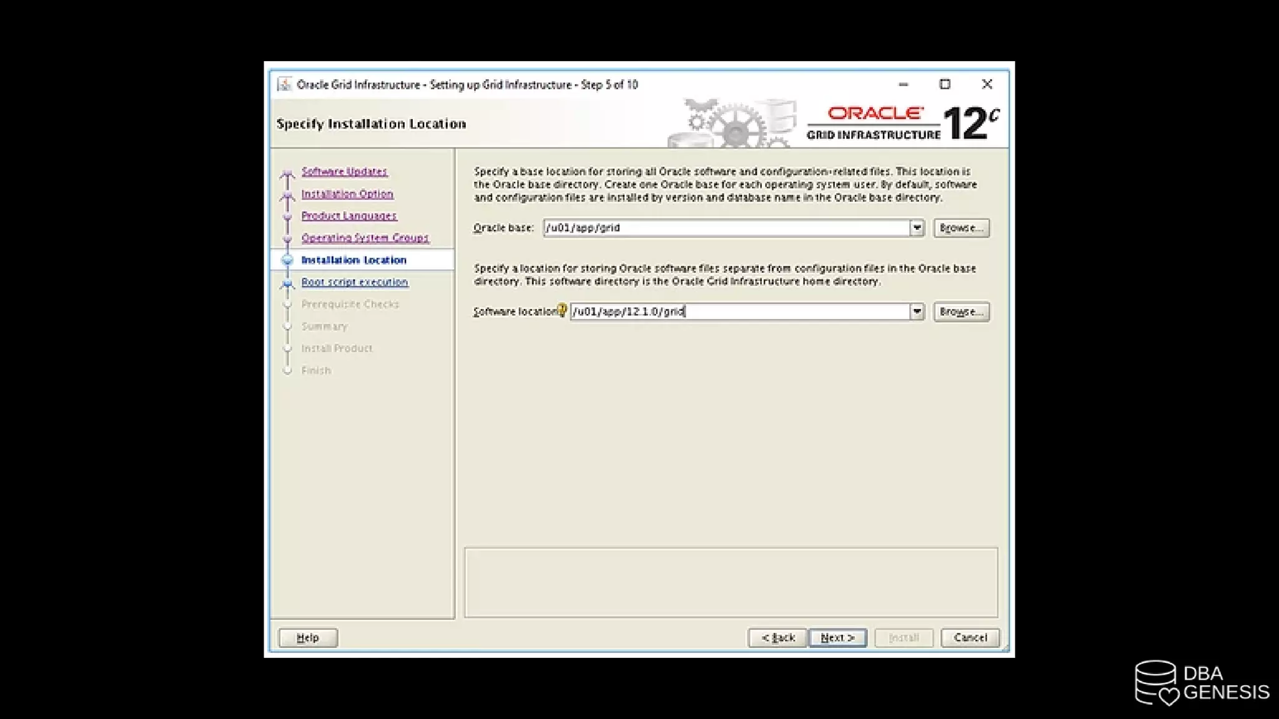Minimize the installer window
Screen dimensions: 1279x719
903,84
